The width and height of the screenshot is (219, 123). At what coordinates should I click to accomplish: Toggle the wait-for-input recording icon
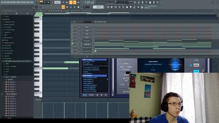67,2
